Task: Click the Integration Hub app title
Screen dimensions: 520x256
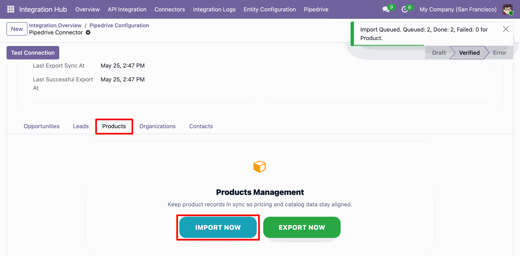Action: (x=43, y=9)
